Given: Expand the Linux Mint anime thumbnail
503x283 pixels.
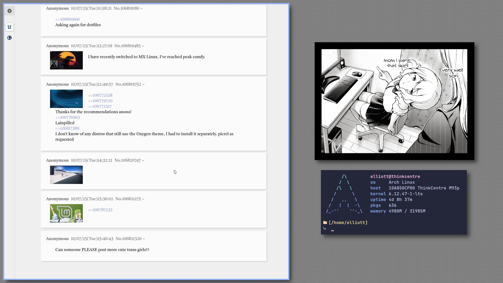Looking at the screenshot, I should point(66,213).
